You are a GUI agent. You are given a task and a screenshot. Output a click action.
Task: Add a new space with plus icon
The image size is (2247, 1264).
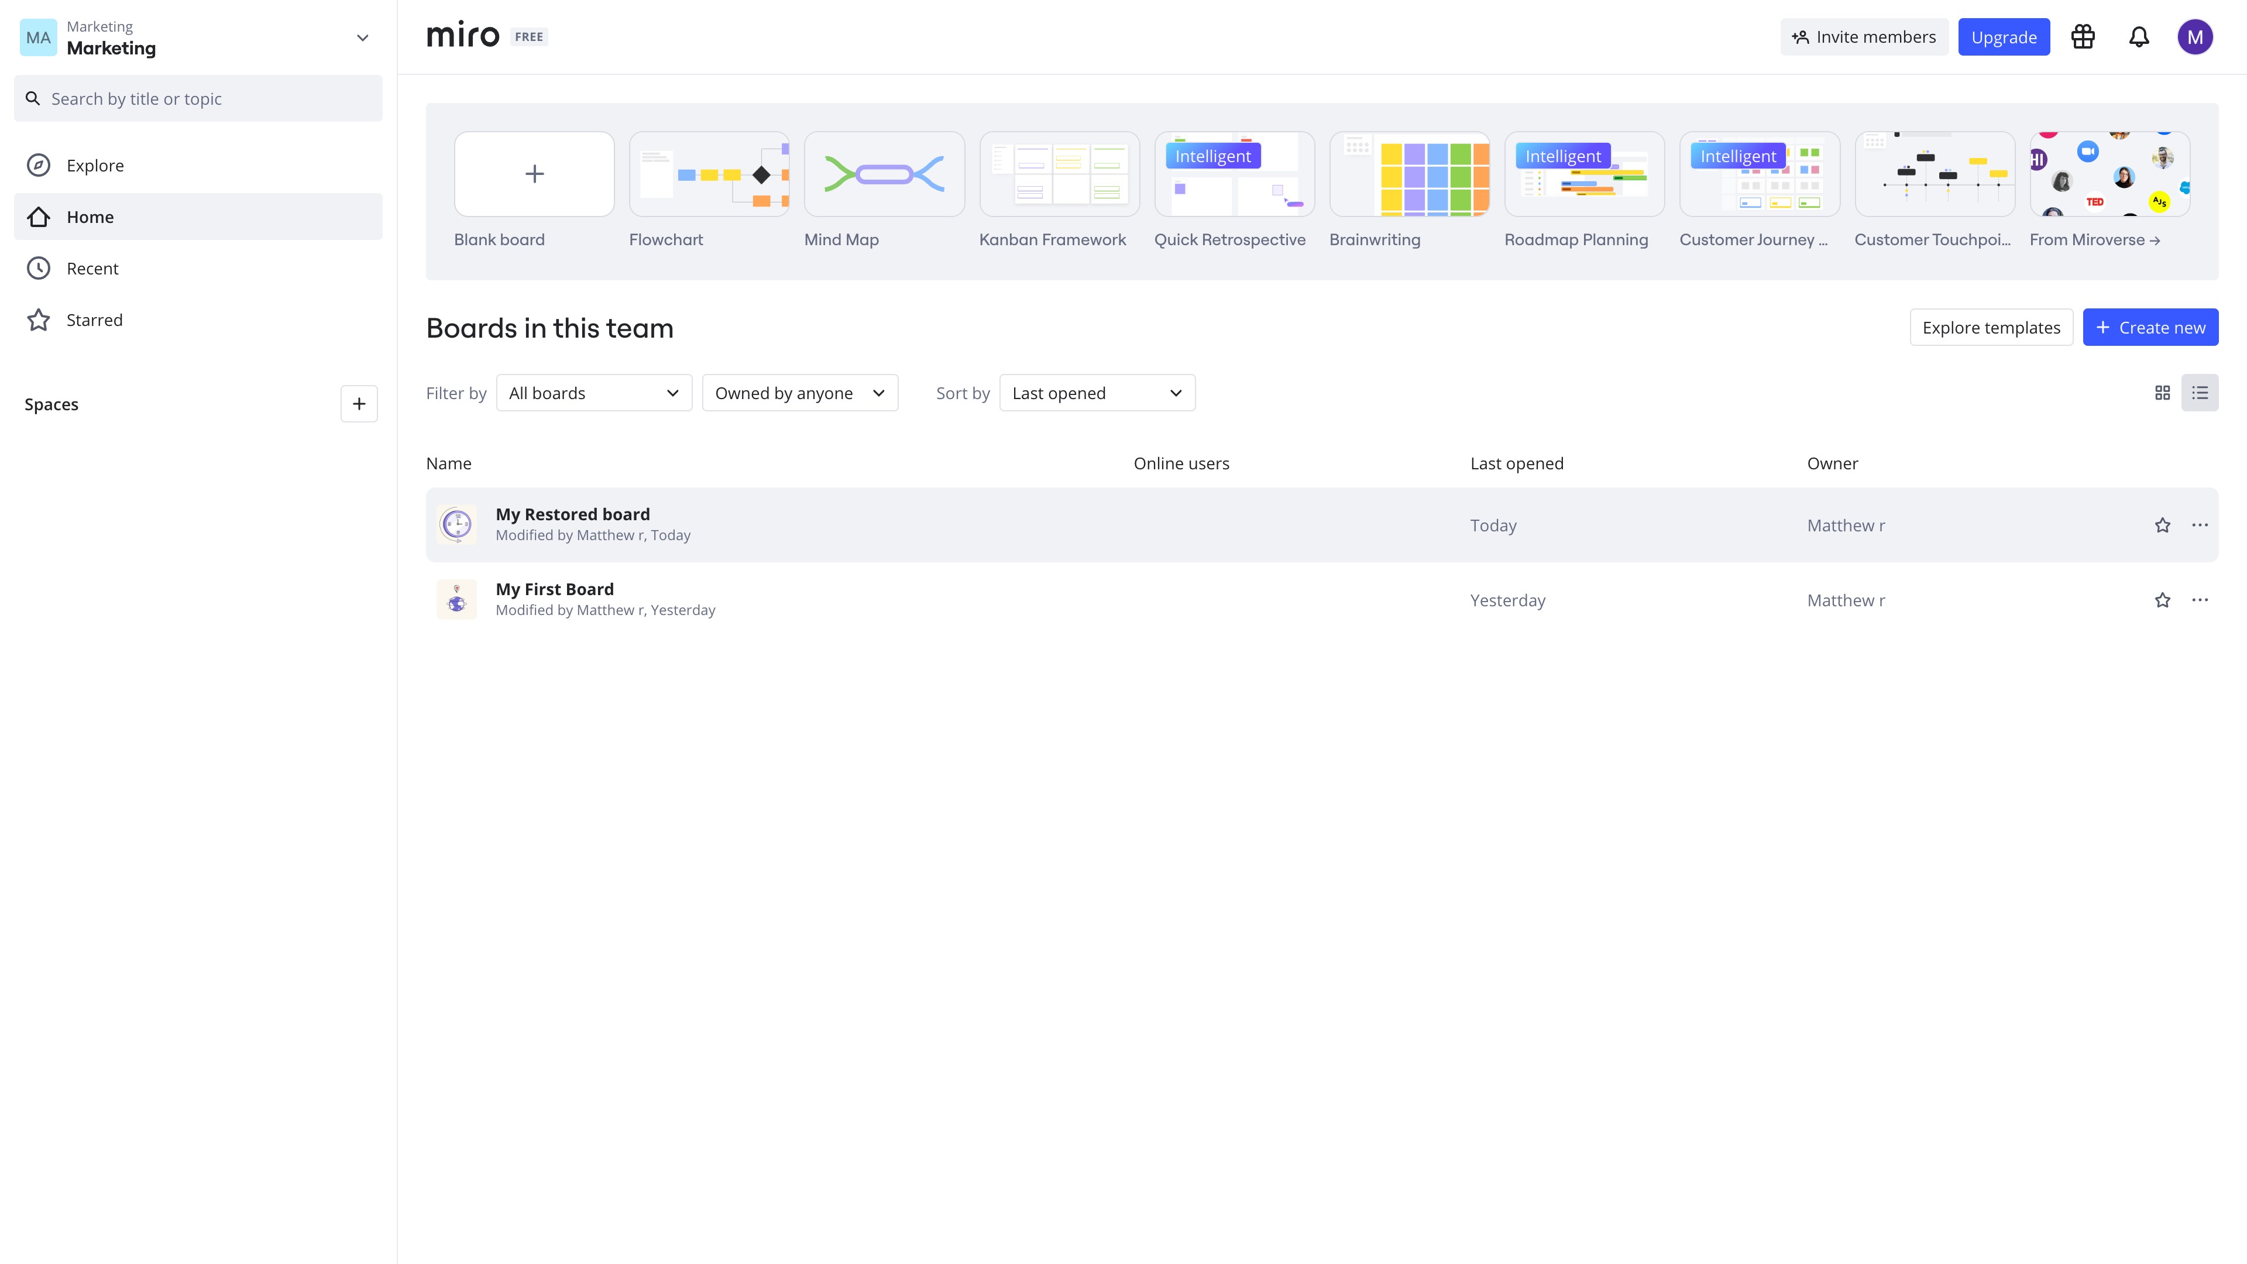tap(359, 404)
